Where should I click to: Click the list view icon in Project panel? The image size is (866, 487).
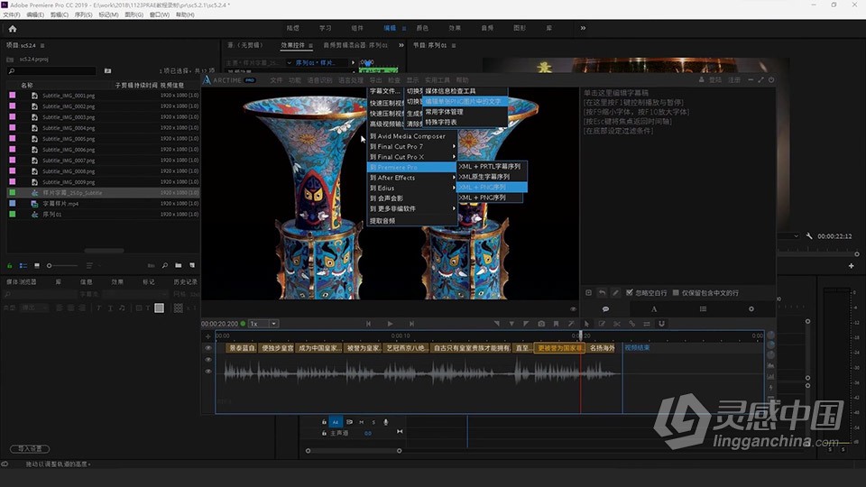tap(23, 265)
